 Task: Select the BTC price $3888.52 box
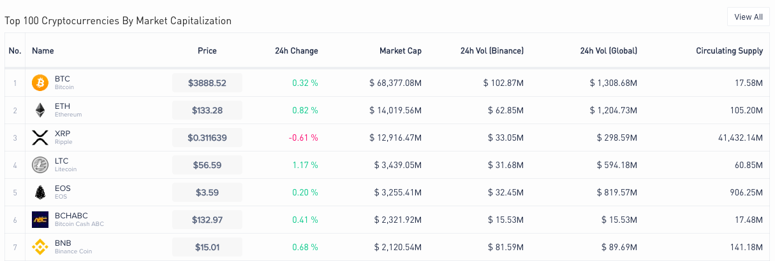click(x=207, y=83)
